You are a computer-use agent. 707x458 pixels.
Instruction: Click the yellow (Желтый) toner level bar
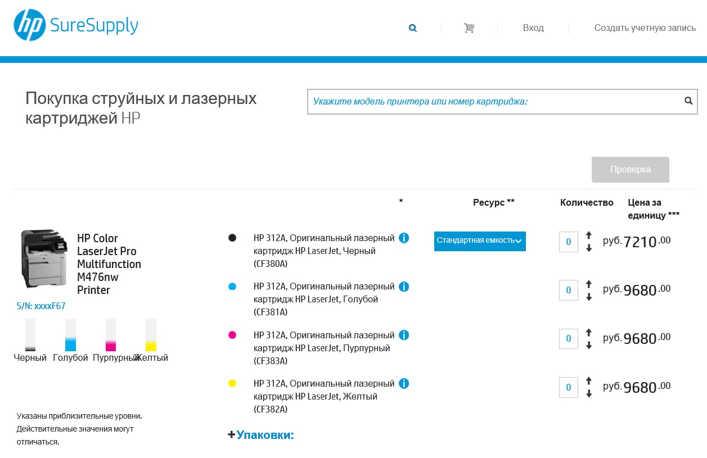(151, 335)
